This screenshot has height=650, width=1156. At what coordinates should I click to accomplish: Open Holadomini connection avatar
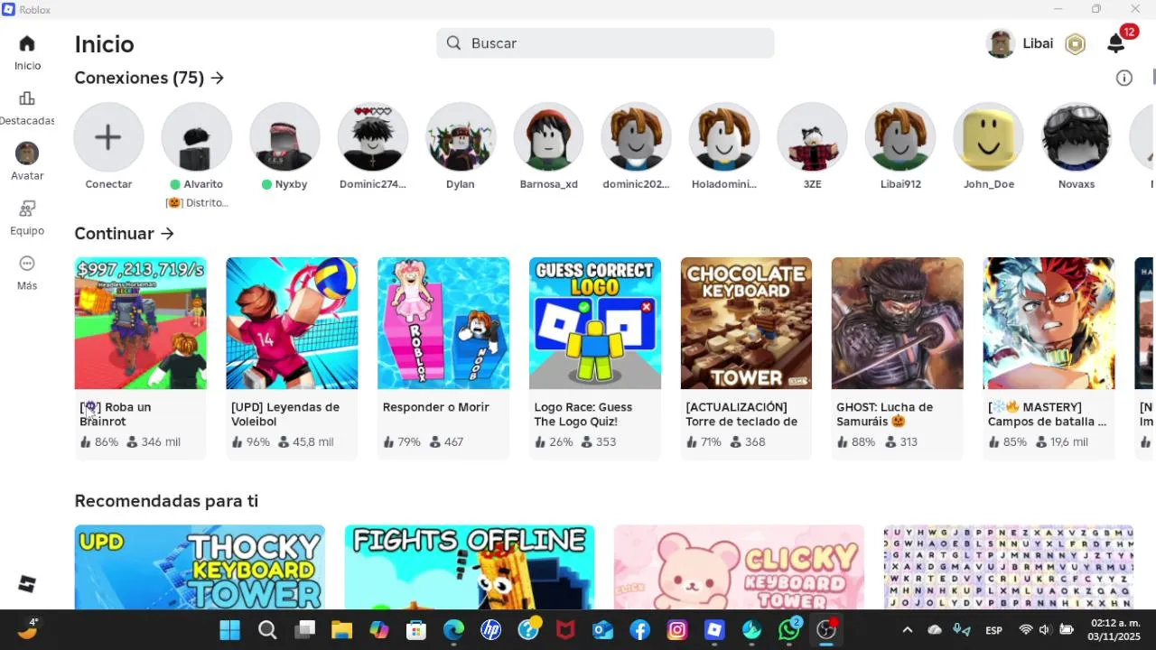coord(724,137)
